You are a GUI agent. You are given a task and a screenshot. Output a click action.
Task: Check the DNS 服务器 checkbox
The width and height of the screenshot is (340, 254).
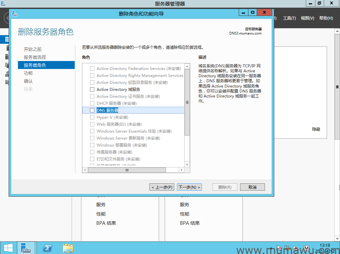coord(92,110)
